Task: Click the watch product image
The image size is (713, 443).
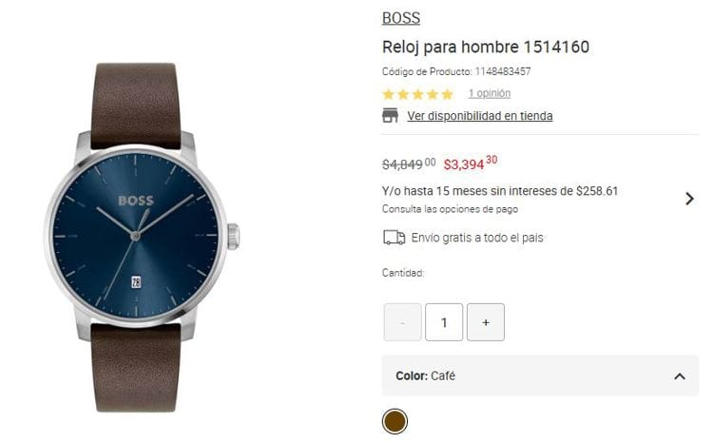Action: 141,237
